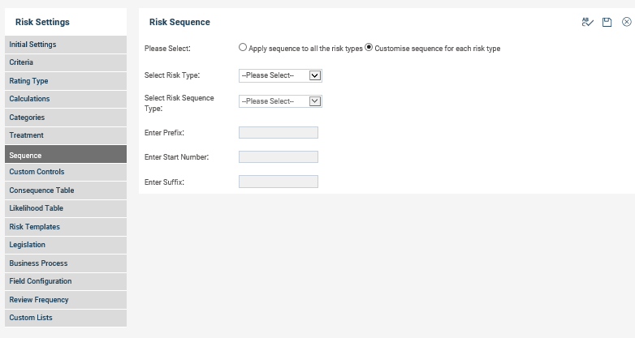Go to the Criteria section
This screenshot has width=635, height=338.
(66, 62)
